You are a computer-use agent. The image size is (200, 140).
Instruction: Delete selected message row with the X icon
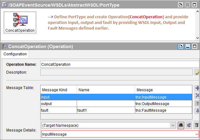[x=197, y=95]
